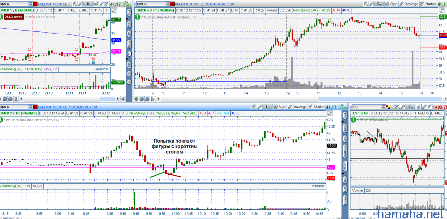Click the red alert icon beside the 5m GMCR symbol
The height and width of the screenshot is (219, 447).
tap(172, 4)
